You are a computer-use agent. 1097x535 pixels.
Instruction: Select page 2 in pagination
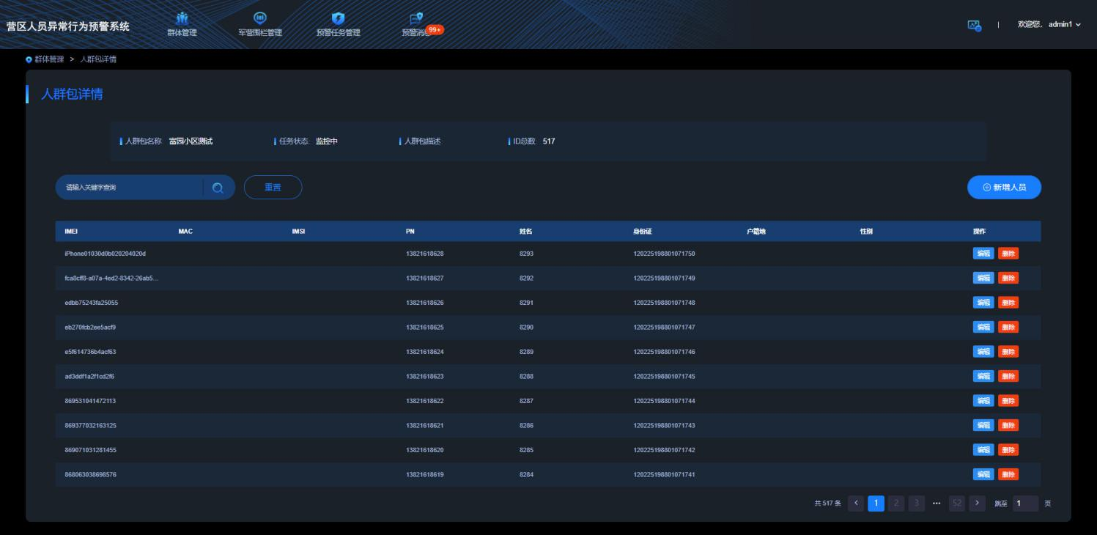coord(896,503)
